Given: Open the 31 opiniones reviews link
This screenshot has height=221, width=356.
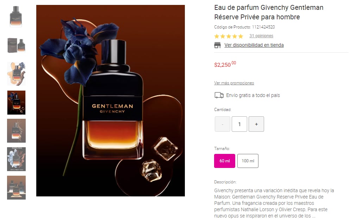Looking at the screenshot, I should (261, 36).
